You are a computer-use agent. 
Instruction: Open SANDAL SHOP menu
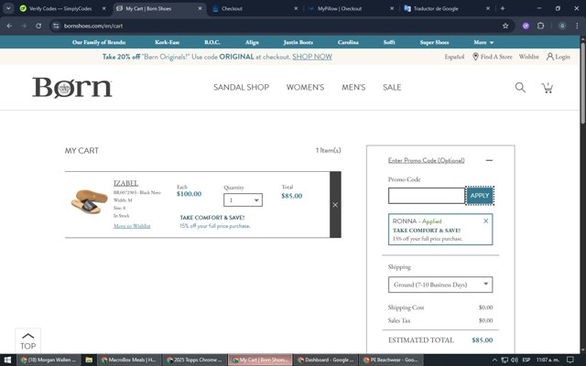241,88
